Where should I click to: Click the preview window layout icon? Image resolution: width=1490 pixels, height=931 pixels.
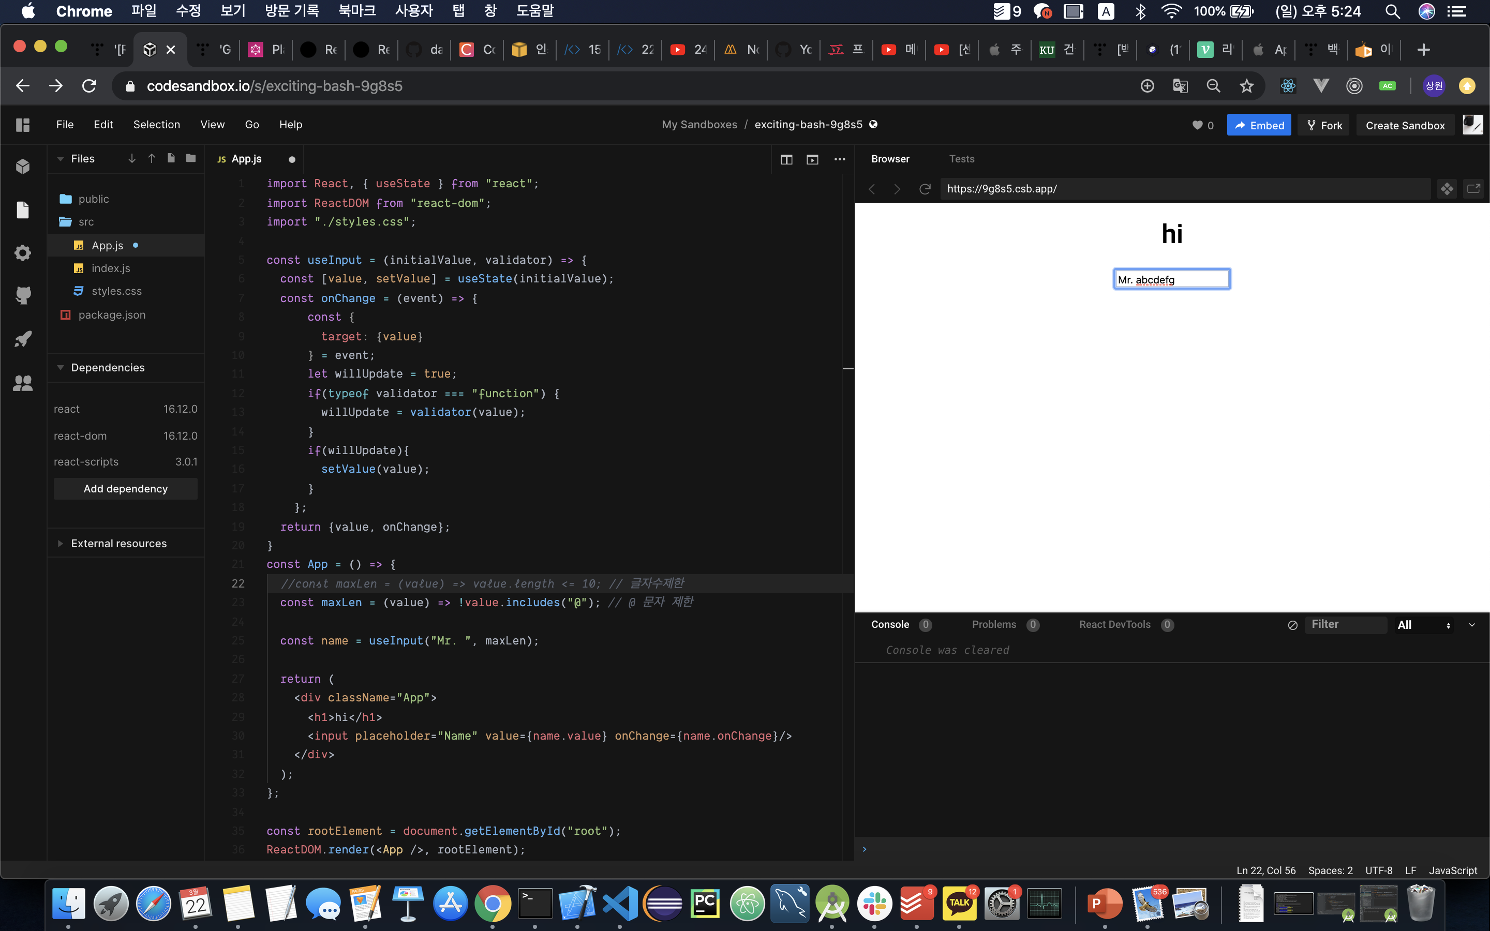pyautogui.click(x=812, y=159)
